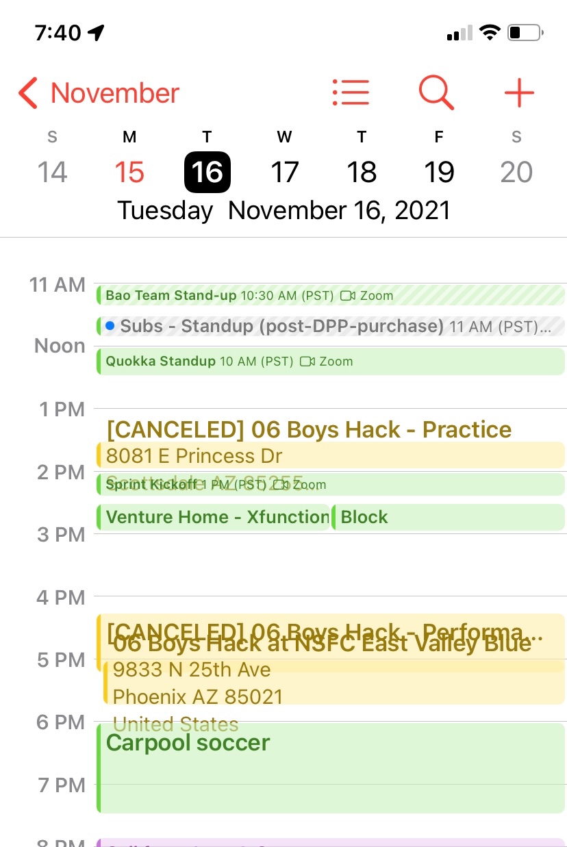This screenshot has width=567, height=847.
Task: Open the calendar search magnifier
Action: pos(436,92)
